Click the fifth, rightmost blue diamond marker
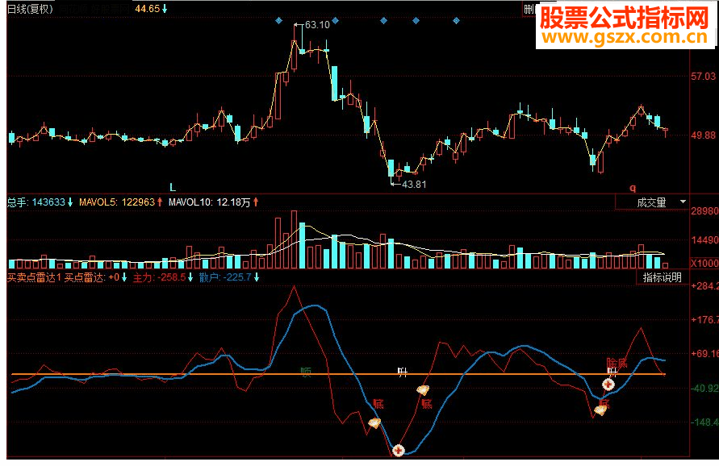This screenshot has width=719, height=466. 456,21
